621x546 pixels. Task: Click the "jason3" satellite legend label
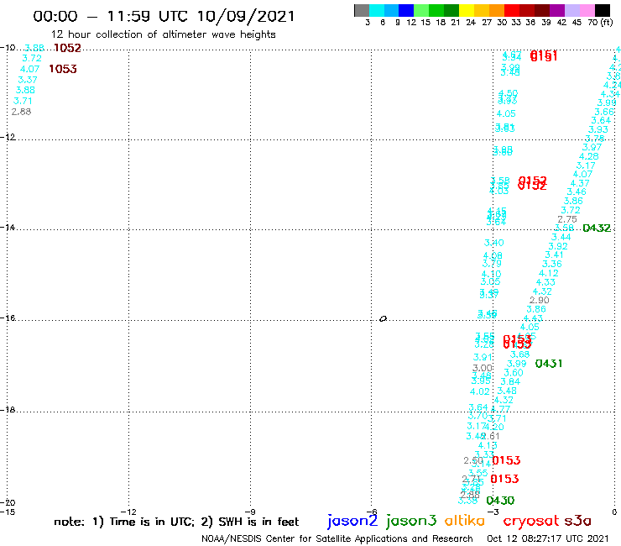point(411,521)
